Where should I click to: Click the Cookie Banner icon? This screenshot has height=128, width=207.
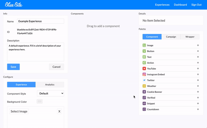(x=144, y=92)
